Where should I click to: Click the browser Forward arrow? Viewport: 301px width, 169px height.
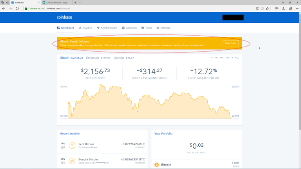10,9
